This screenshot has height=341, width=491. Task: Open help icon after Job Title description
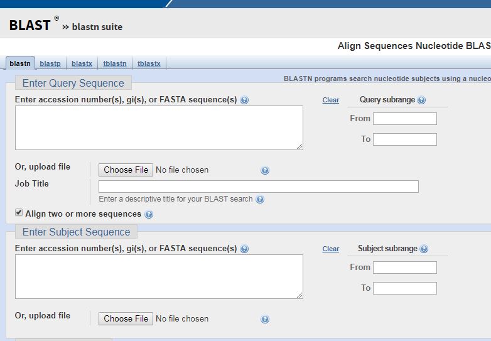pos(260,200)
